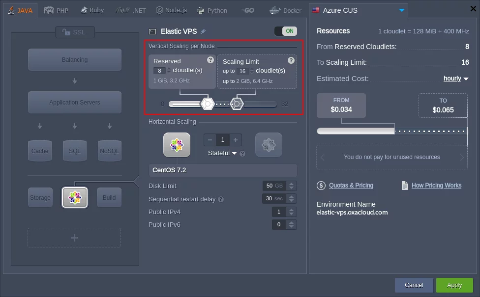Click the active CentOS node icon

(177, 145)
